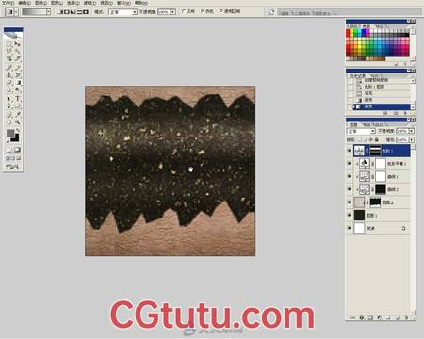Open the gradient picker dropdown arrow
This screenshot has width=424, height=339.
point(48,12)
